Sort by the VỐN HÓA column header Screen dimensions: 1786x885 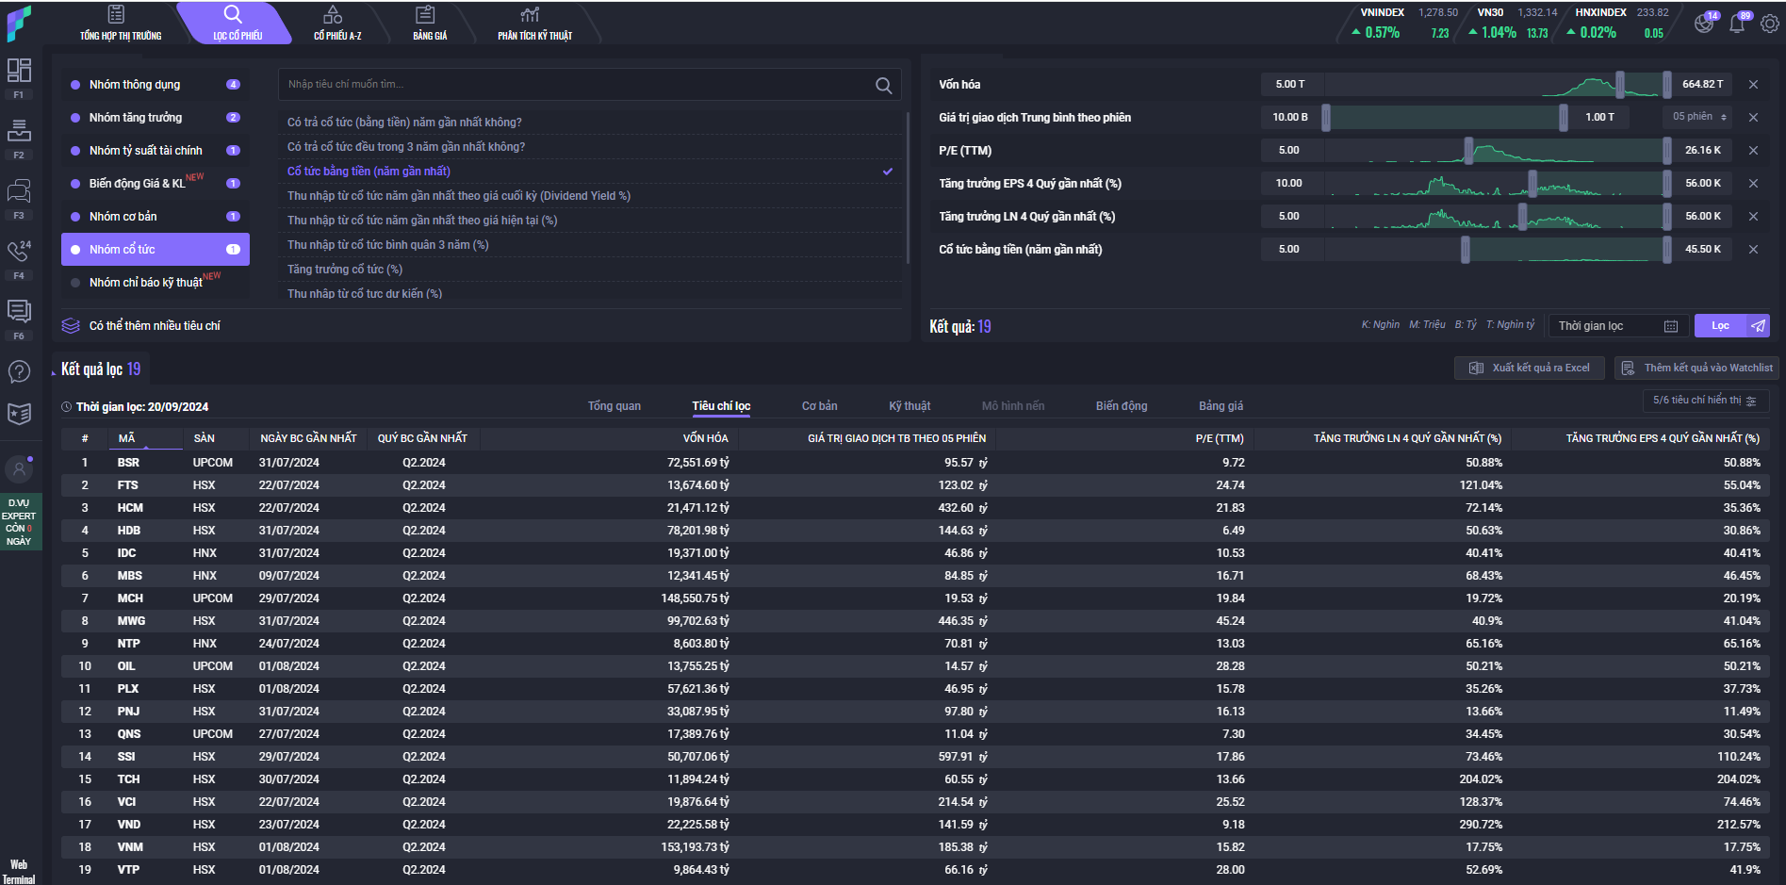(705, 438)
